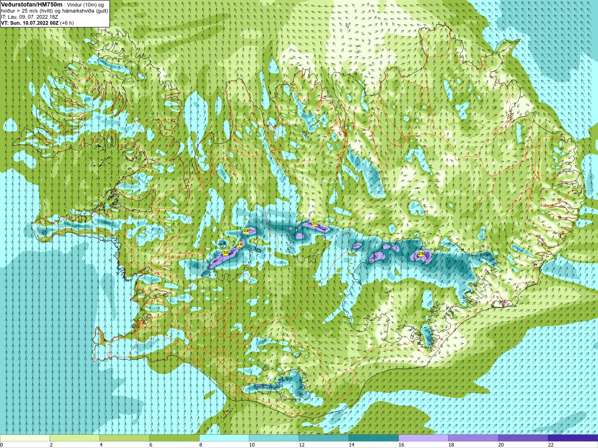Select the dark green 6–8 legend swatch
The image size is (598, 448).
tap(174, 438)
